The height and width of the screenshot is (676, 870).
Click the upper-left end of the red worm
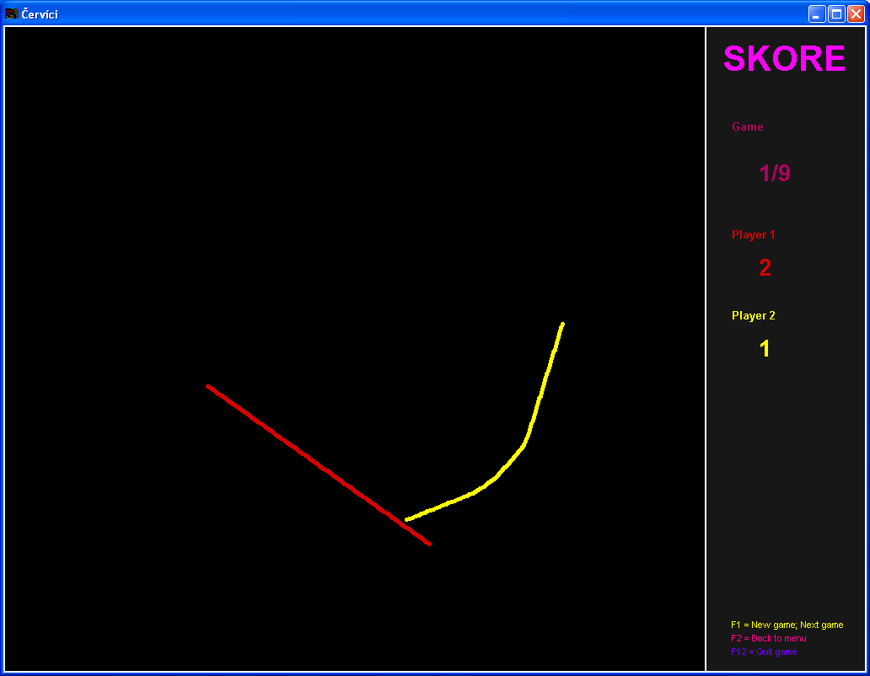click(208, 386)
